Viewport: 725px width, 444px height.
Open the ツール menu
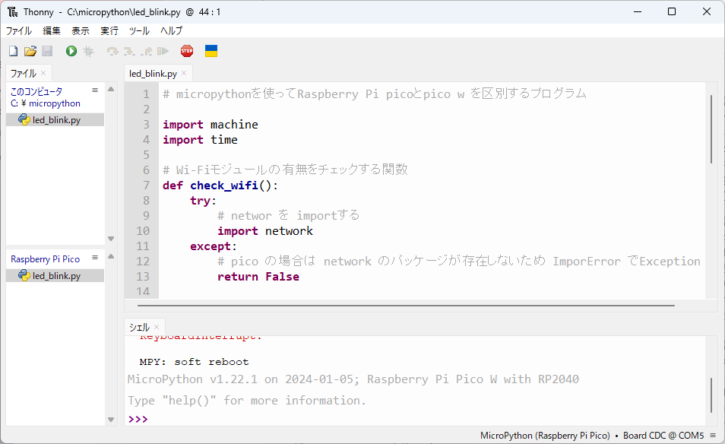pyautogui.click(x=139, y=31)
